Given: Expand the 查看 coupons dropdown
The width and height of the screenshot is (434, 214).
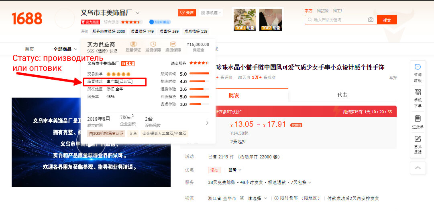Looking at the screenshot, I should (x=235, y=170).
